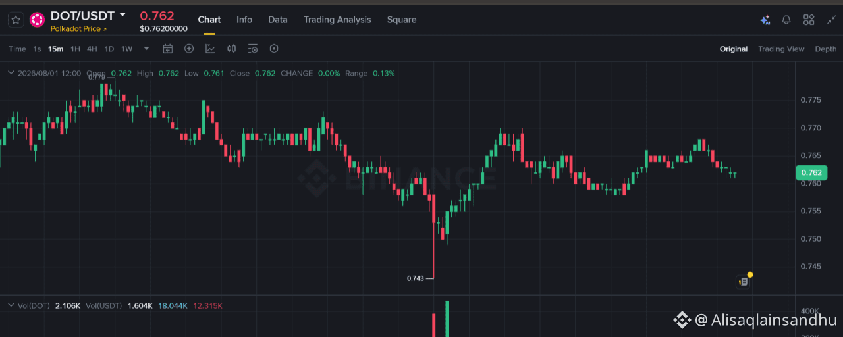Viewport: 843px width, 337px height.
Task: Open the Polkadot Price link
Action: tap(78, 29)
